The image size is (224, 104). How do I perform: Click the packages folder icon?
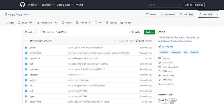[x=26, y=75]
